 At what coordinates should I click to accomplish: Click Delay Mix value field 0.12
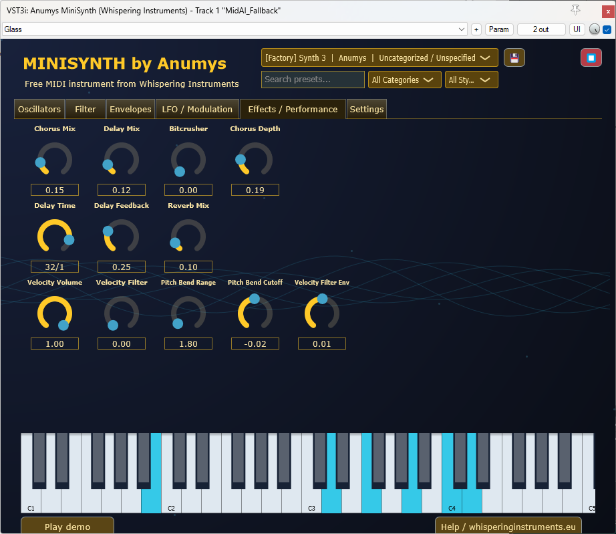(x=122, y=190)
